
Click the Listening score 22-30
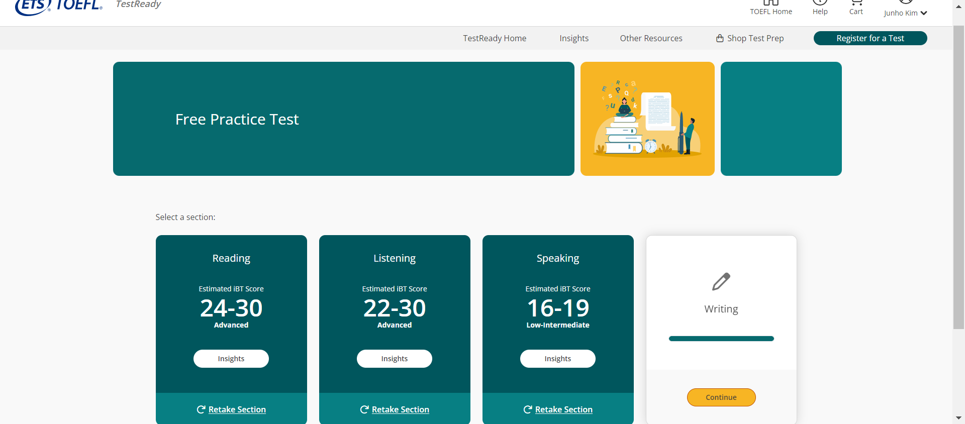click(x=395, y=308)
